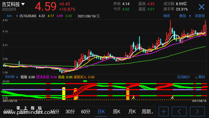The height and width of the screenshot is (118, 209).
Task: Click the yellow signal bar in indicator panel
Action: [x=64, y=94]
